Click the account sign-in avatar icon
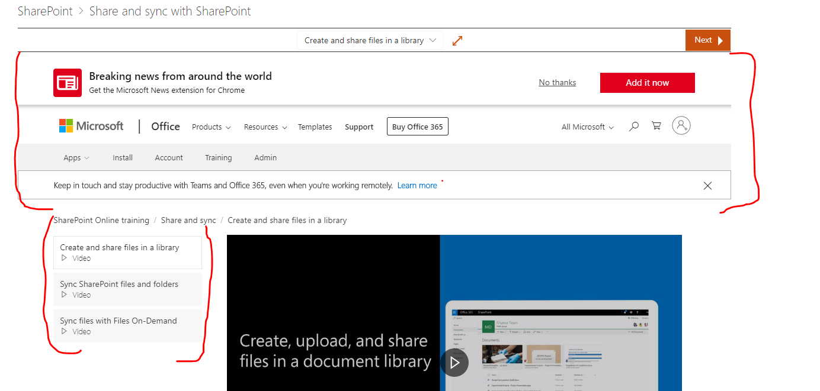820x391 pixels. coord(681,125)
